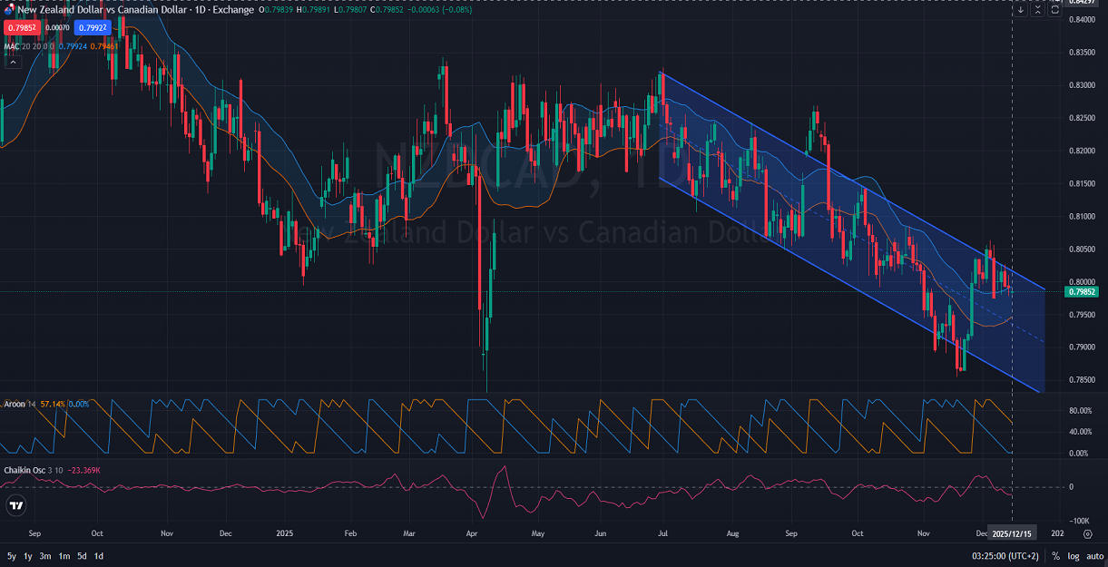Collapse the pane with the double-chevron icon
This screenshot has height=567, width=1108.
[1037, 9]
